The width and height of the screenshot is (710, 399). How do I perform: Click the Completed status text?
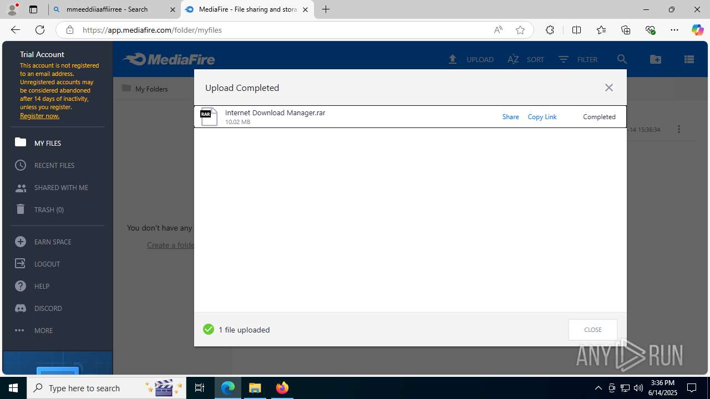coord(599,117)
